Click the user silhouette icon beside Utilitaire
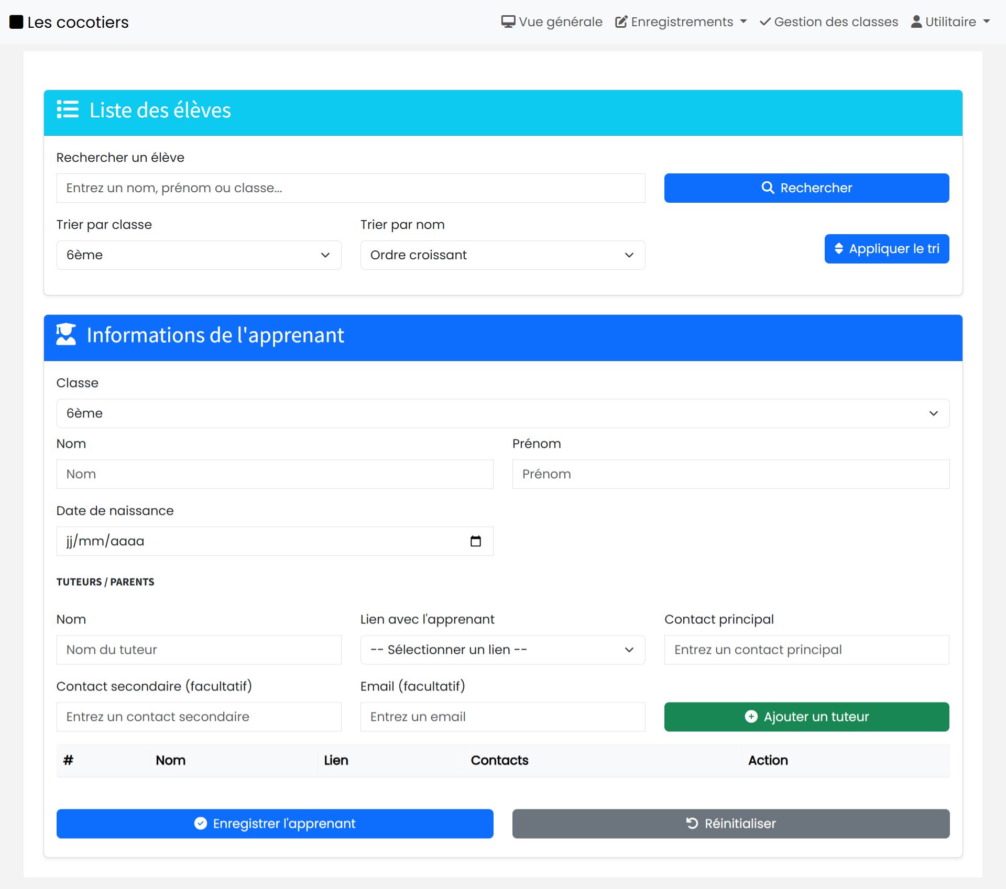Screen dimensions: 1006x889 (916, 21)
